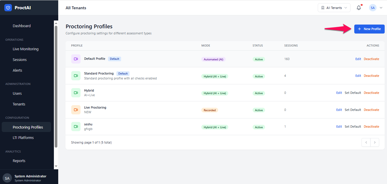Click the Standard Proctoring green camera icon
The width and height of the screenshot is (387, 184).
pos(76,76)
